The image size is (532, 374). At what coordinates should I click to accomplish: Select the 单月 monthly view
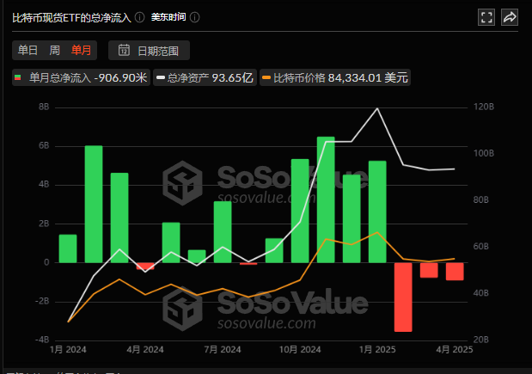(82, 51)
